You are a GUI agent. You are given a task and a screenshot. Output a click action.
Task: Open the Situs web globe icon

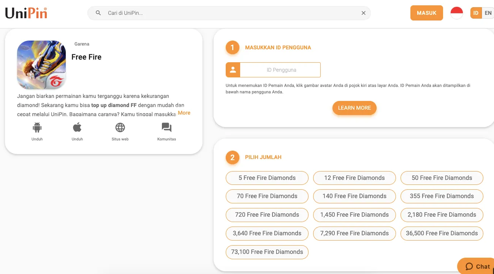point(120,128)
